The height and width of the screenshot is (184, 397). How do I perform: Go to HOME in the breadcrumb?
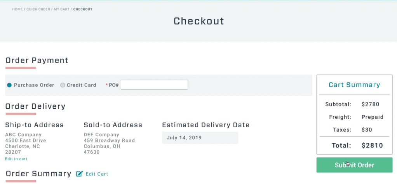coord(17,9)
